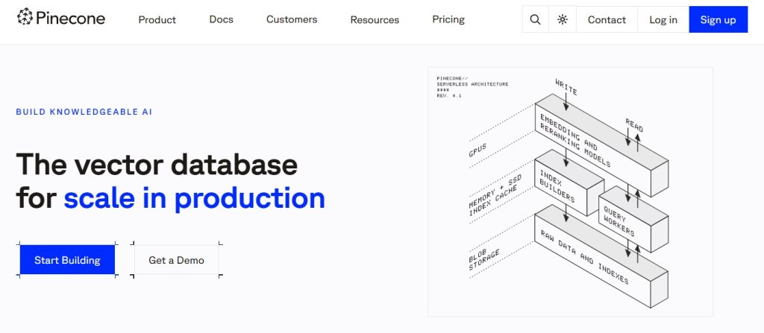Click the "scale in production" headline text
This screenshot has width=764, height=333.
pyautogui.click(x=195, y=198)
